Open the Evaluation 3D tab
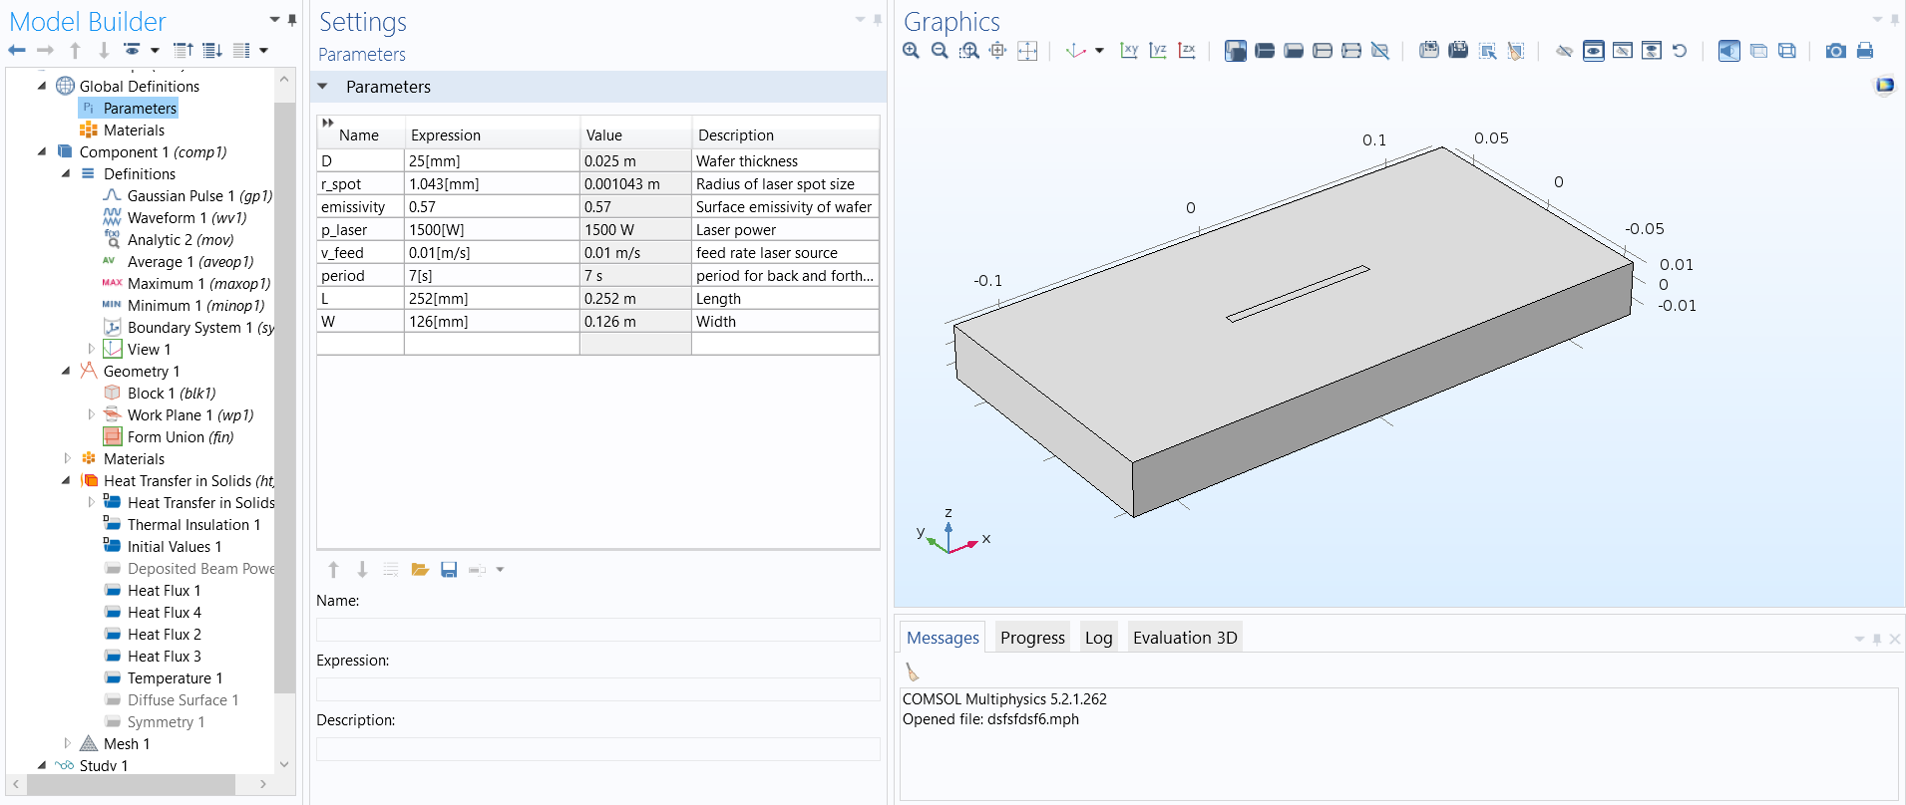This screenshot has height=805, width=1906. [1184, 638]
